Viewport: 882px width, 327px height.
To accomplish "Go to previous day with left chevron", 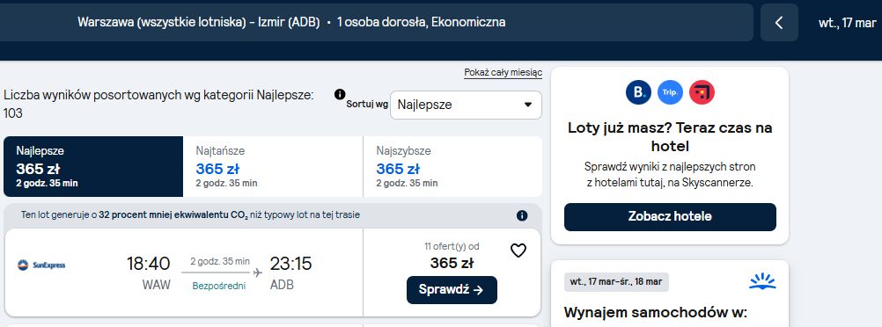I will pos(779,23).
